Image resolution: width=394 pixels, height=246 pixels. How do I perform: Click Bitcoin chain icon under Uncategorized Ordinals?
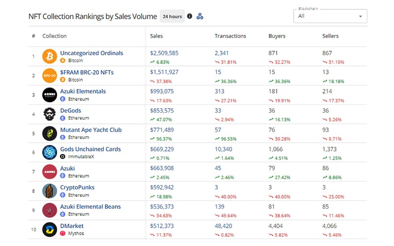[x=63, y=61]
